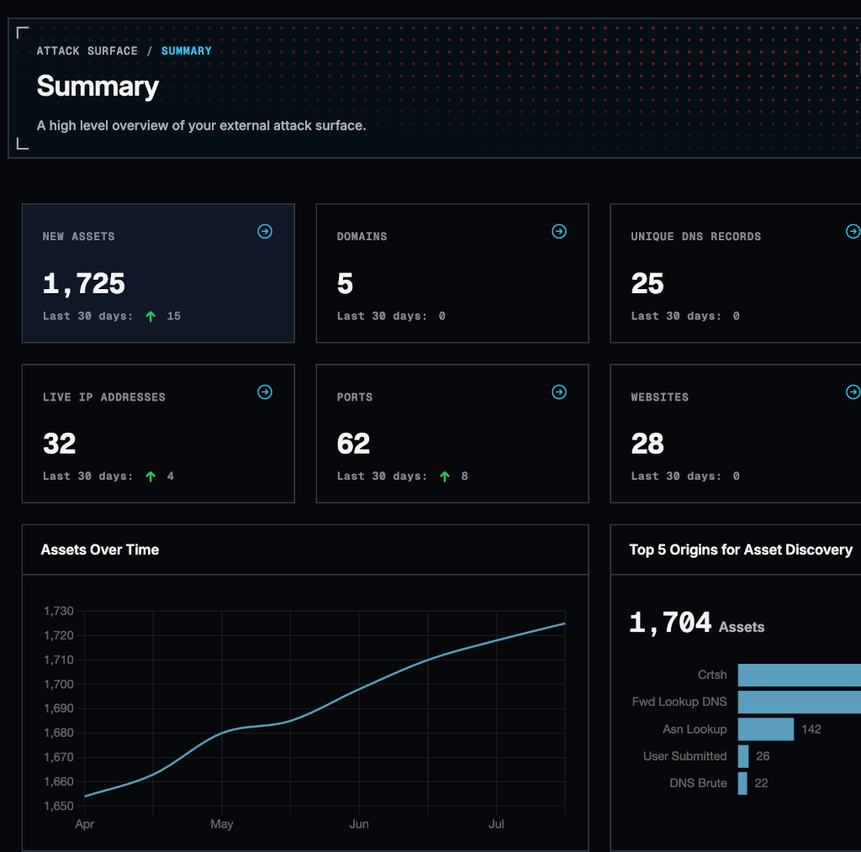Image resolution: width=861 pixels, height=852 pixels.
Task: Select the Crtsh bar in chart
Action: click(800, 675)
